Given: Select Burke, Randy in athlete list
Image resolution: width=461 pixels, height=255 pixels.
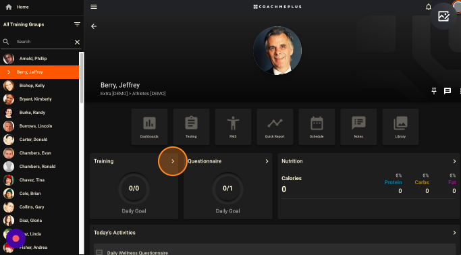Looking at the screenshot, I should click(x=39, y=113).
